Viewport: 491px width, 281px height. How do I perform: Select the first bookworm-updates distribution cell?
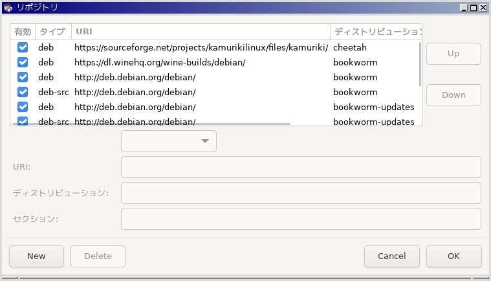[x=373, y=107]
